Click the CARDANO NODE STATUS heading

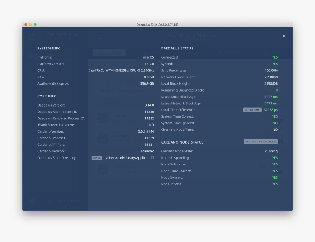click(182, 142)
